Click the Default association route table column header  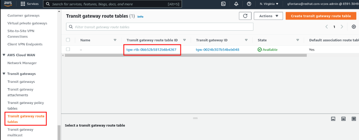(x=334, y=40)
